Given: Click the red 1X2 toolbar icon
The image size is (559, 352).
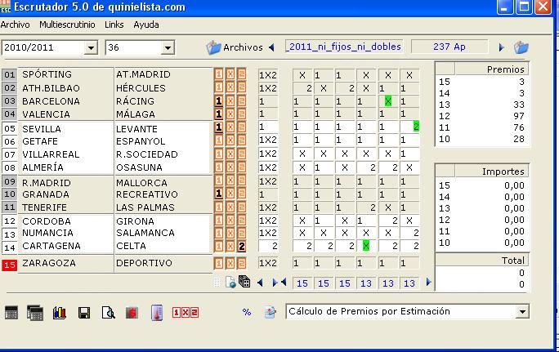Looking at the screenshot, I should (186, 313).
